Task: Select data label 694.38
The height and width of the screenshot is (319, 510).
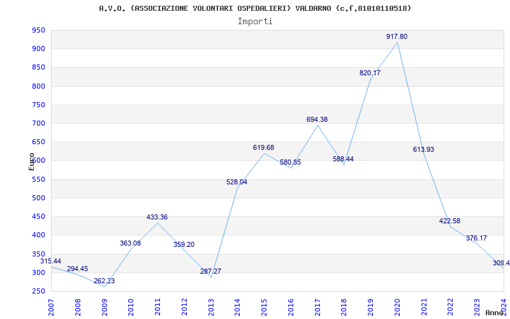Action: [x=317, y=119]
